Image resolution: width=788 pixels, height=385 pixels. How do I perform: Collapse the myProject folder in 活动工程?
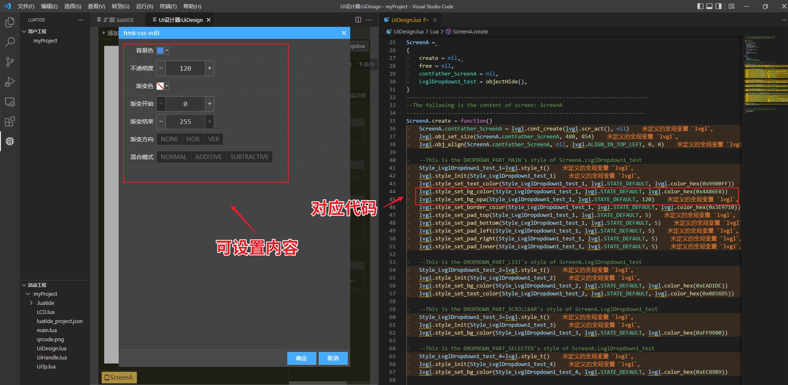coord(28,294)
